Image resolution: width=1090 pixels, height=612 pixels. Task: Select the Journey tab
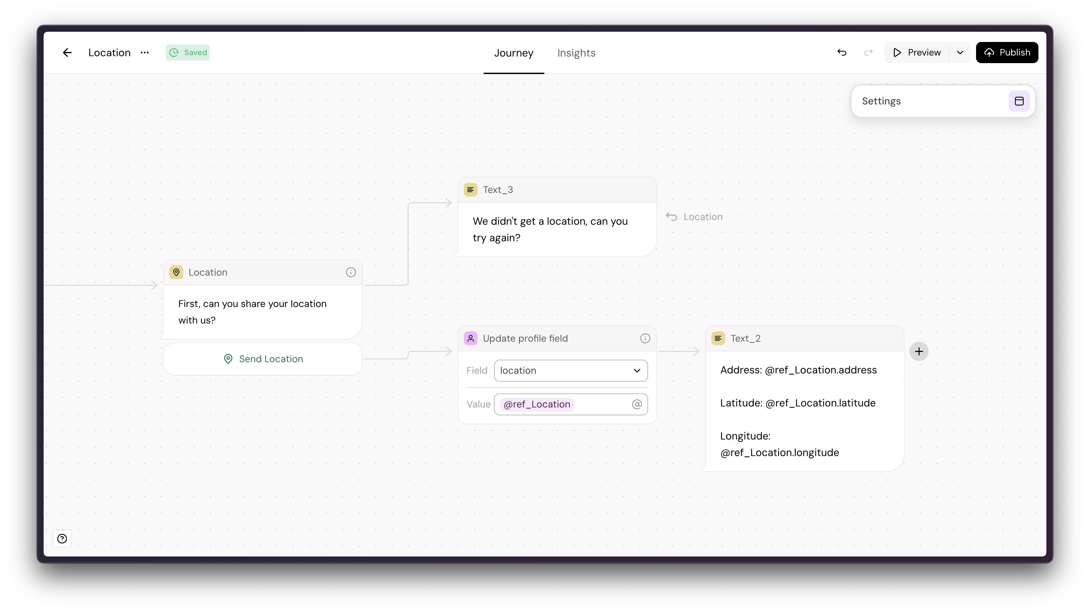click(x=513, y=53)
